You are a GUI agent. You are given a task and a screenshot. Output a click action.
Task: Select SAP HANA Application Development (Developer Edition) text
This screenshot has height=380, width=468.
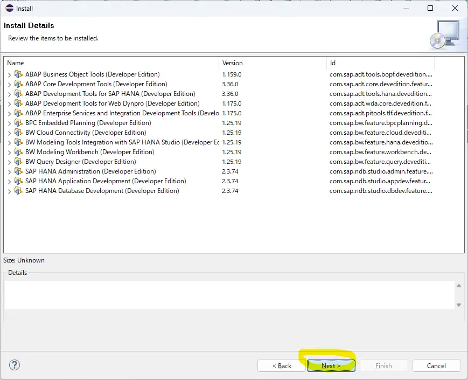[x=106, y=181]
